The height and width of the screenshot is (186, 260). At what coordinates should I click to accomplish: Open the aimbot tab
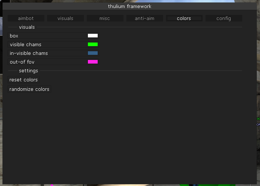coord(26,18)
